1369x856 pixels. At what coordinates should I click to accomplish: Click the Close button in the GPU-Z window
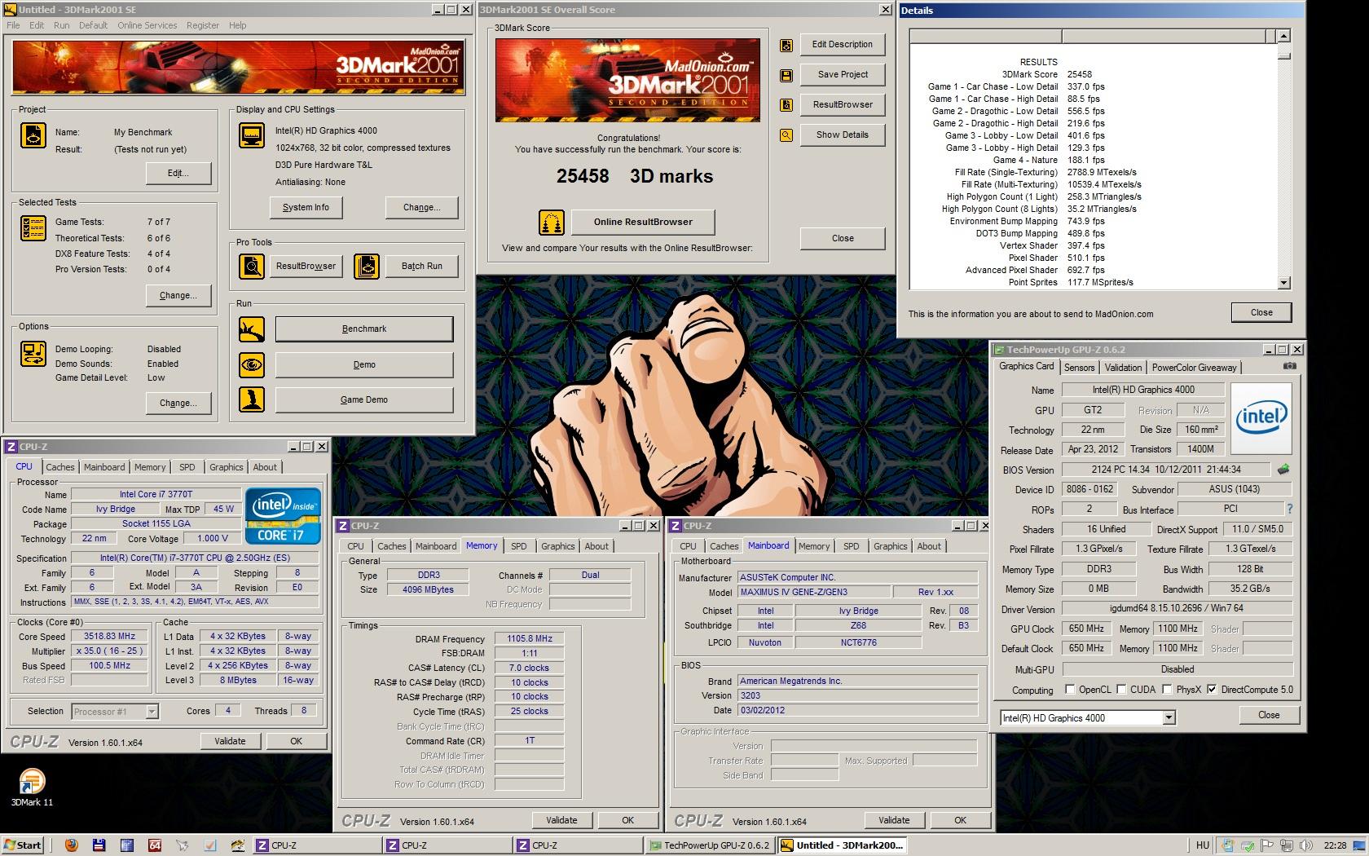click(1269, 715)
